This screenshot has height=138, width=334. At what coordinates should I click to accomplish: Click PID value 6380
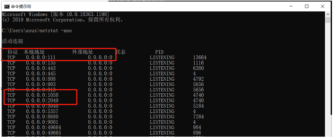[x=199, y=68]
